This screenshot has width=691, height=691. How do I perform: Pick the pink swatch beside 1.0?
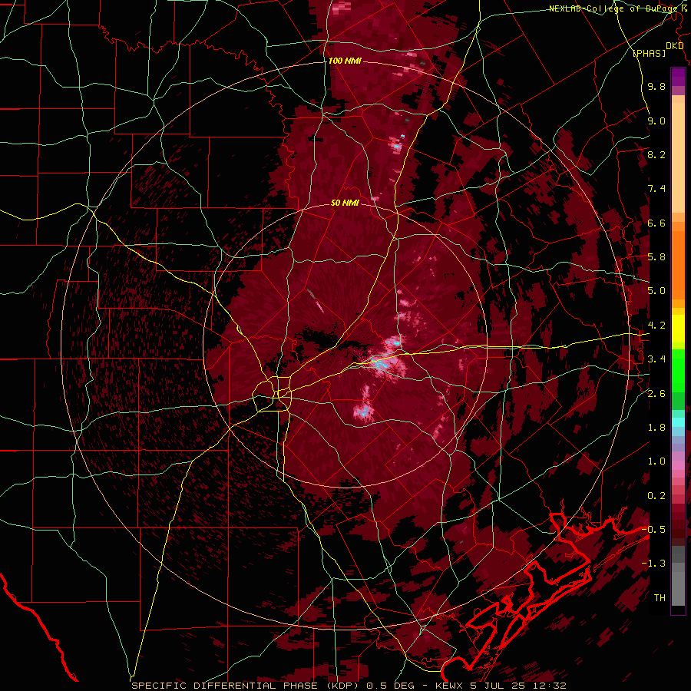(678, 465)
